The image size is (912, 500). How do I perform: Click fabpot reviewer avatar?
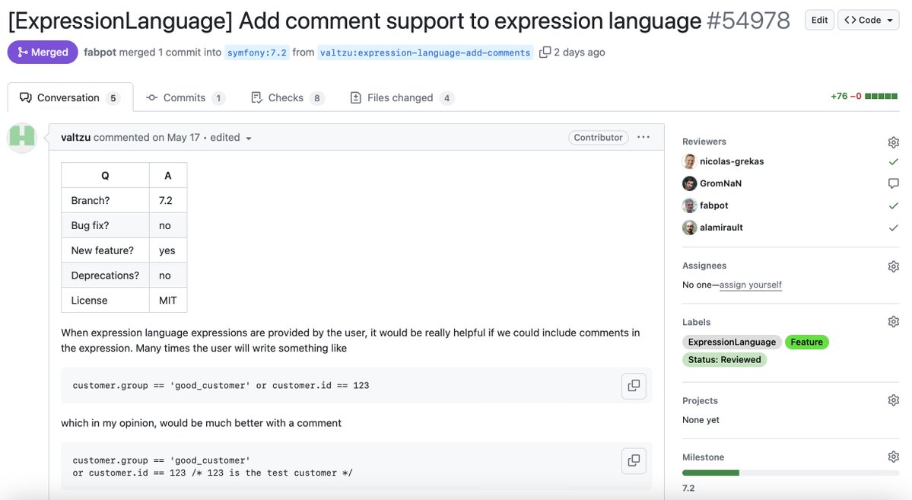(689, 205)
